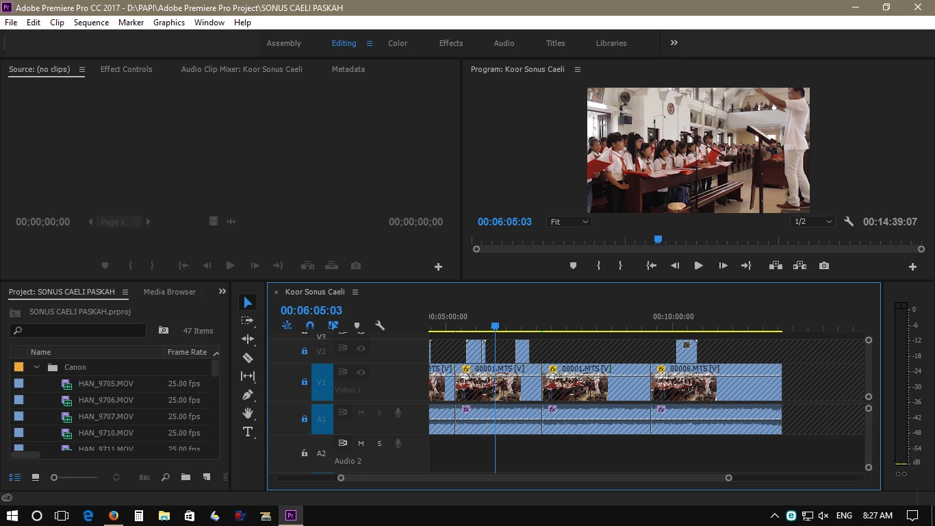Mute audio track A2
The image size is (935, 526).
[361, 443]
